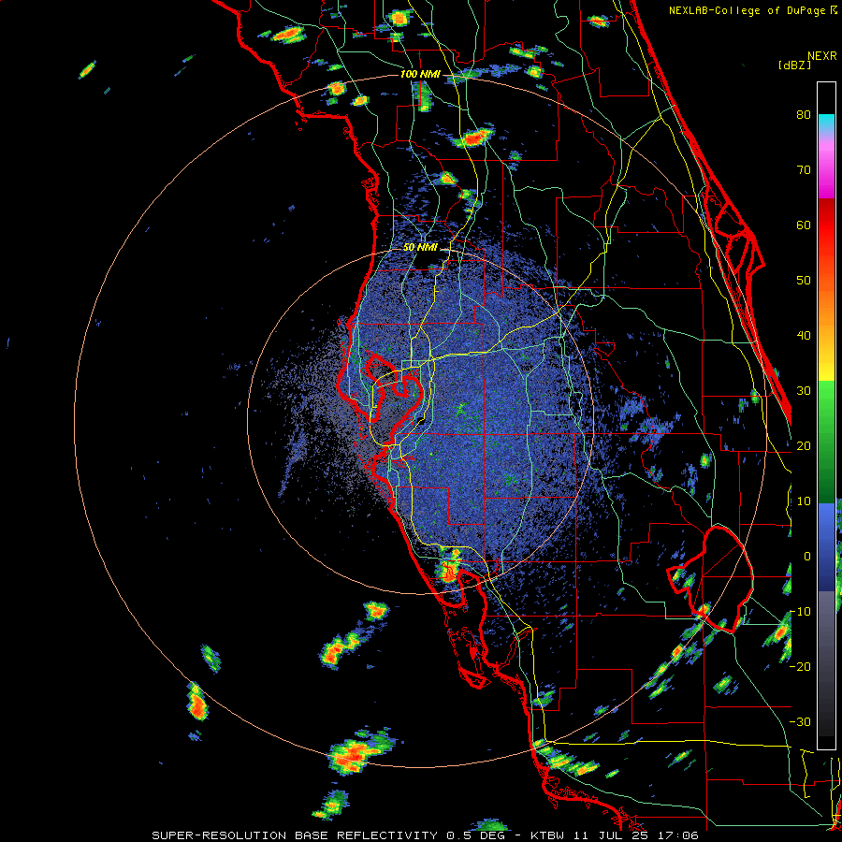Click the cyan band atop the color scale
Viewport: 842px width, 842px height.
[x=826, y=123]
